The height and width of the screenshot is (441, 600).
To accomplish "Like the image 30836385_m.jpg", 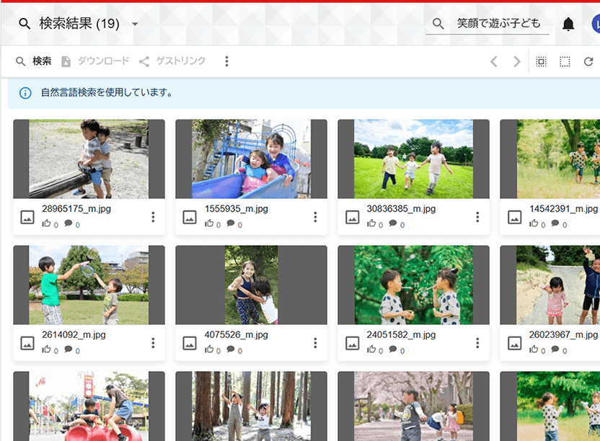I will (371, 223).
